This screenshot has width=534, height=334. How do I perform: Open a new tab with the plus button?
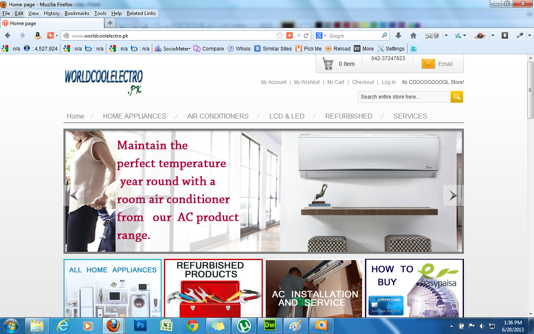[110, 23]
